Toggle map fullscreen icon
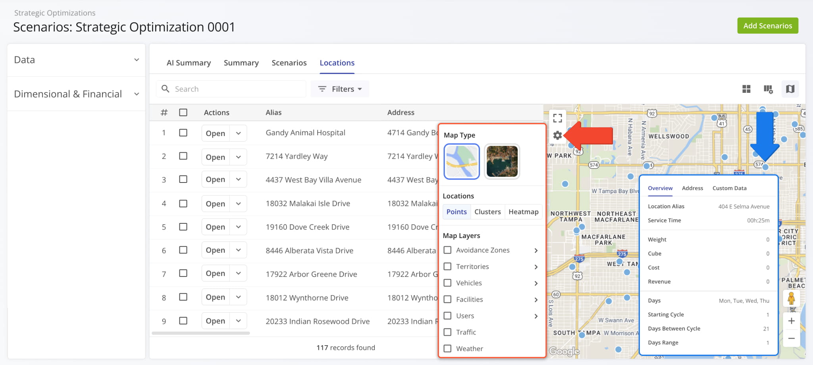Viewport: 813px width, 365px height. 557,118
